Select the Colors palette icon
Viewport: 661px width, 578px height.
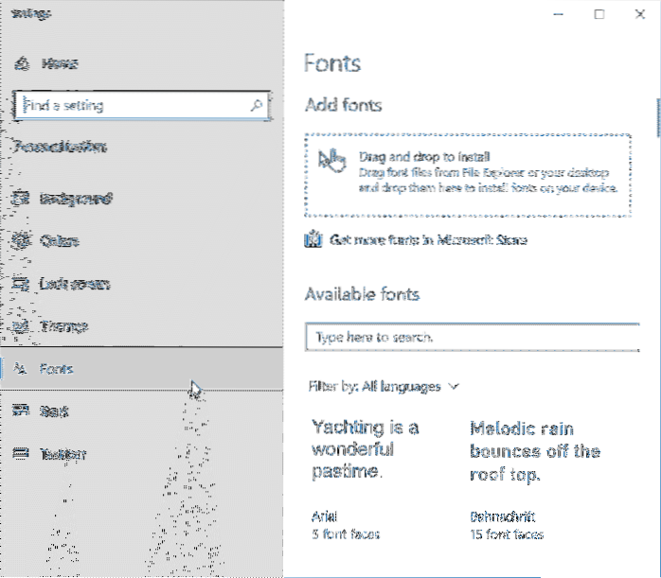point(21,241)
